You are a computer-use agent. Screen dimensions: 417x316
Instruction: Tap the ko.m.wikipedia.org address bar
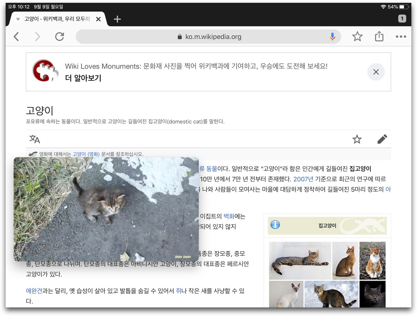(208, 37)
